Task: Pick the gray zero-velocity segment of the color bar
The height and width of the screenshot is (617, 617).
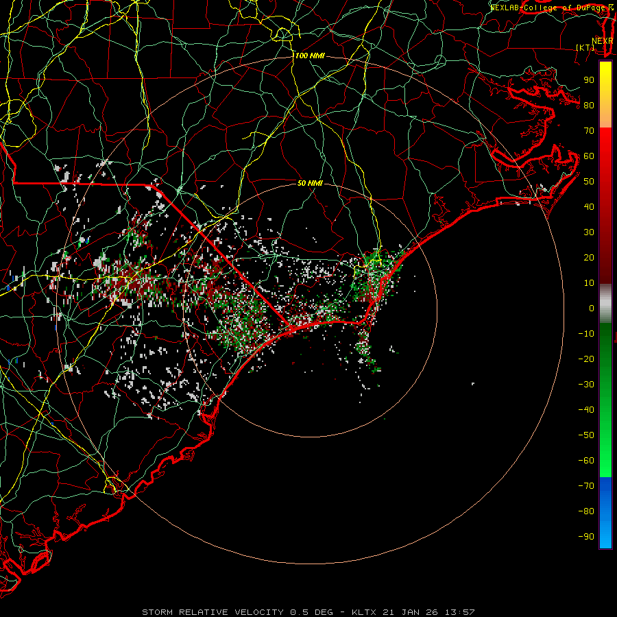Action: 605,304
